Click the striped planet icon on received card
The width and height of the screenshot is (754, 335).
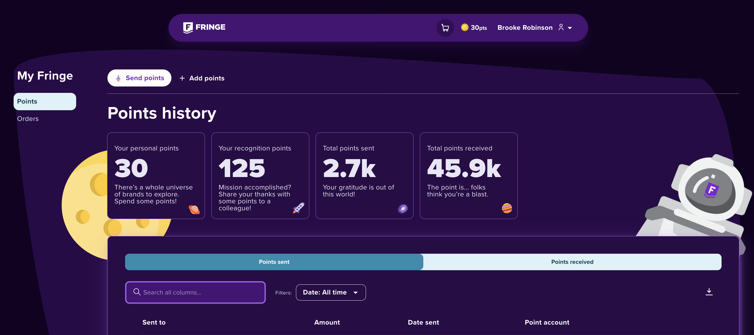point(507,208)
